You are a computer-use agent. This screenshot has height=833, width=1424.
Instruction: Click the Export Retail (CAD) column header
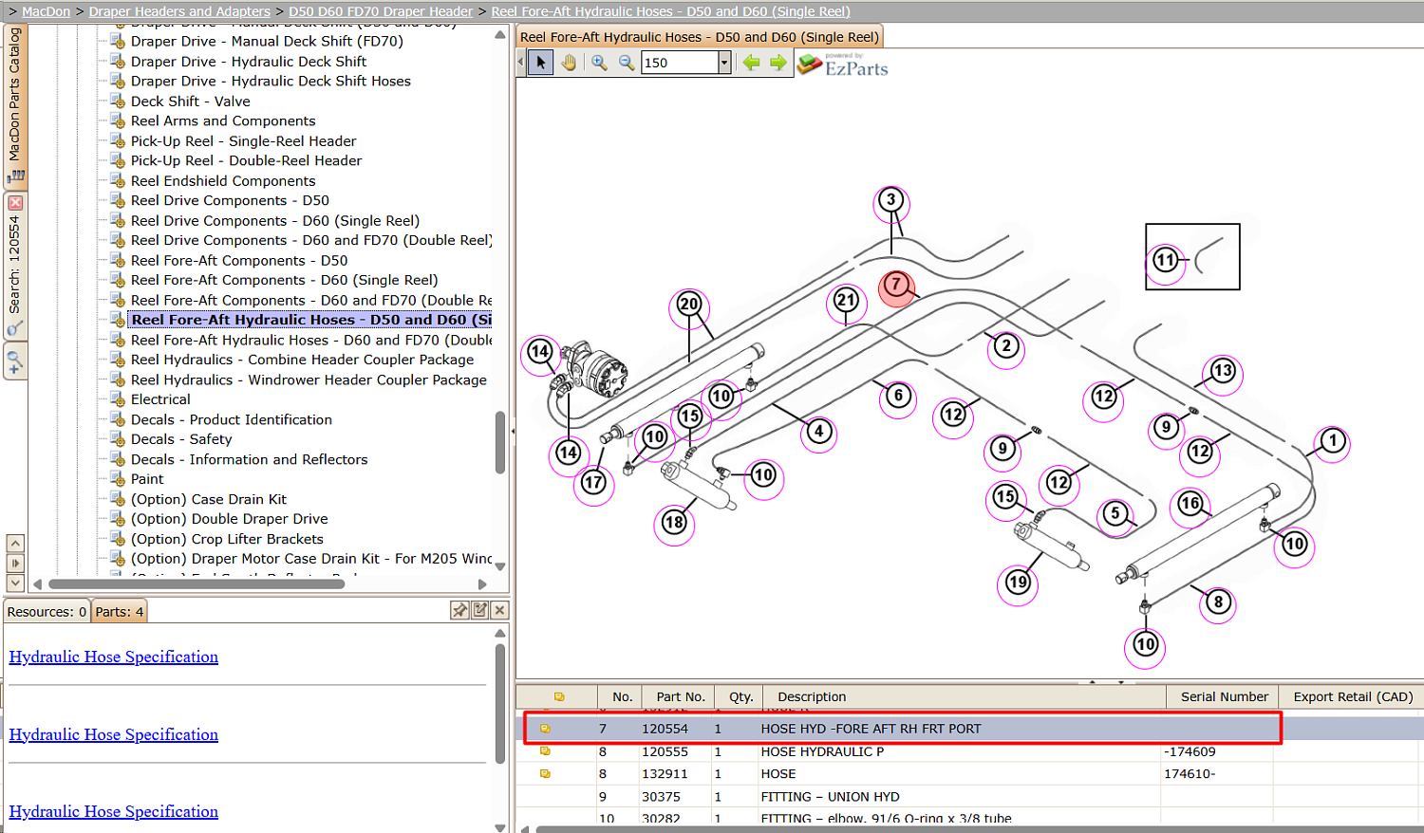click(1353, 696)
